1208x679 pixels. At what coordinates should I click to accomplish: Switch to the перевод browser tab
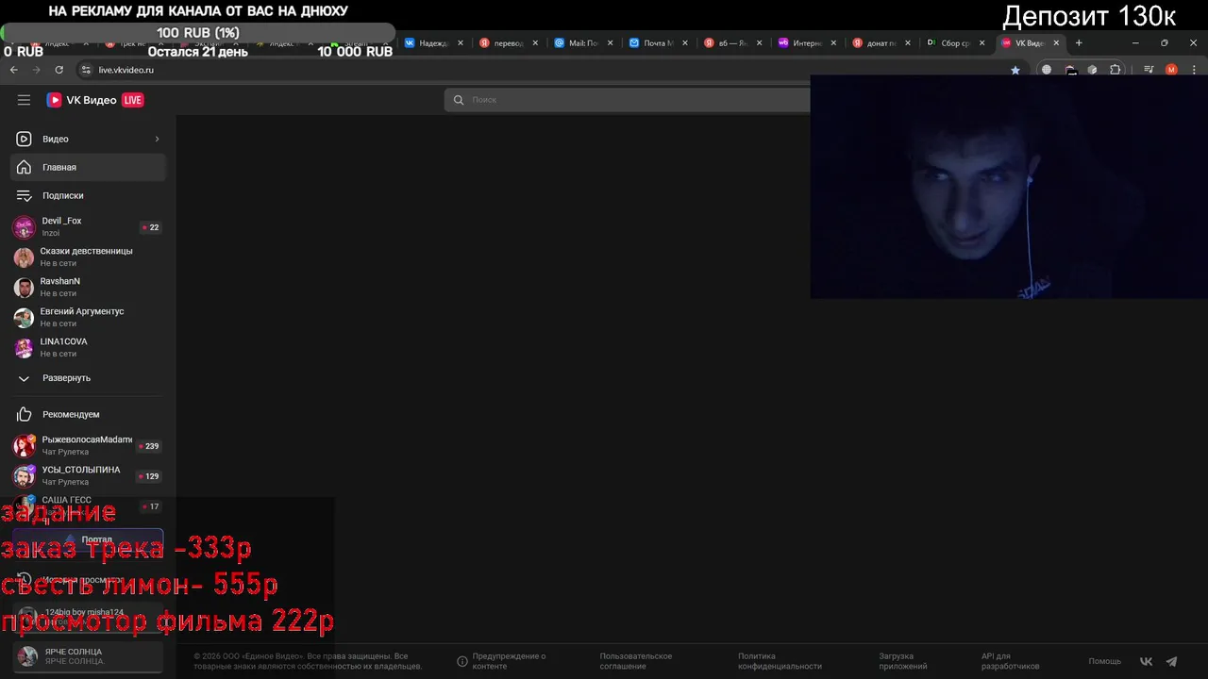509,43
